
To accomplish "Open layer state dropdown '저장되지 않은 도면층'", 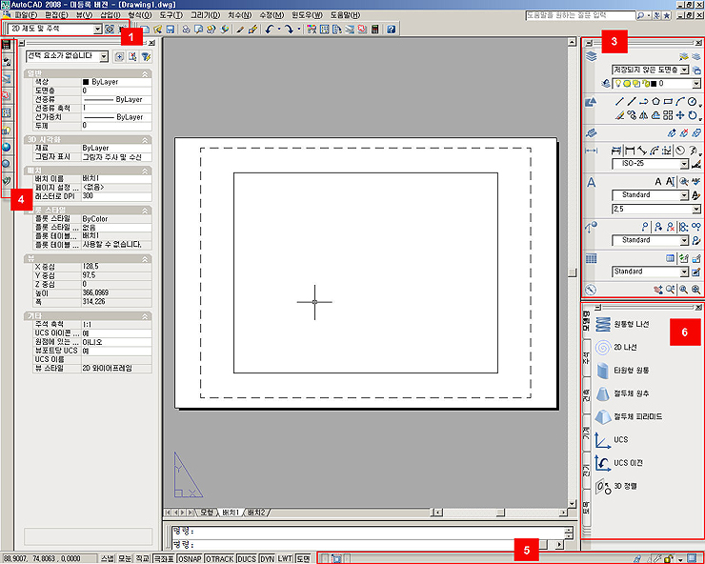I will pyautogui.click(x=650, y=70).
